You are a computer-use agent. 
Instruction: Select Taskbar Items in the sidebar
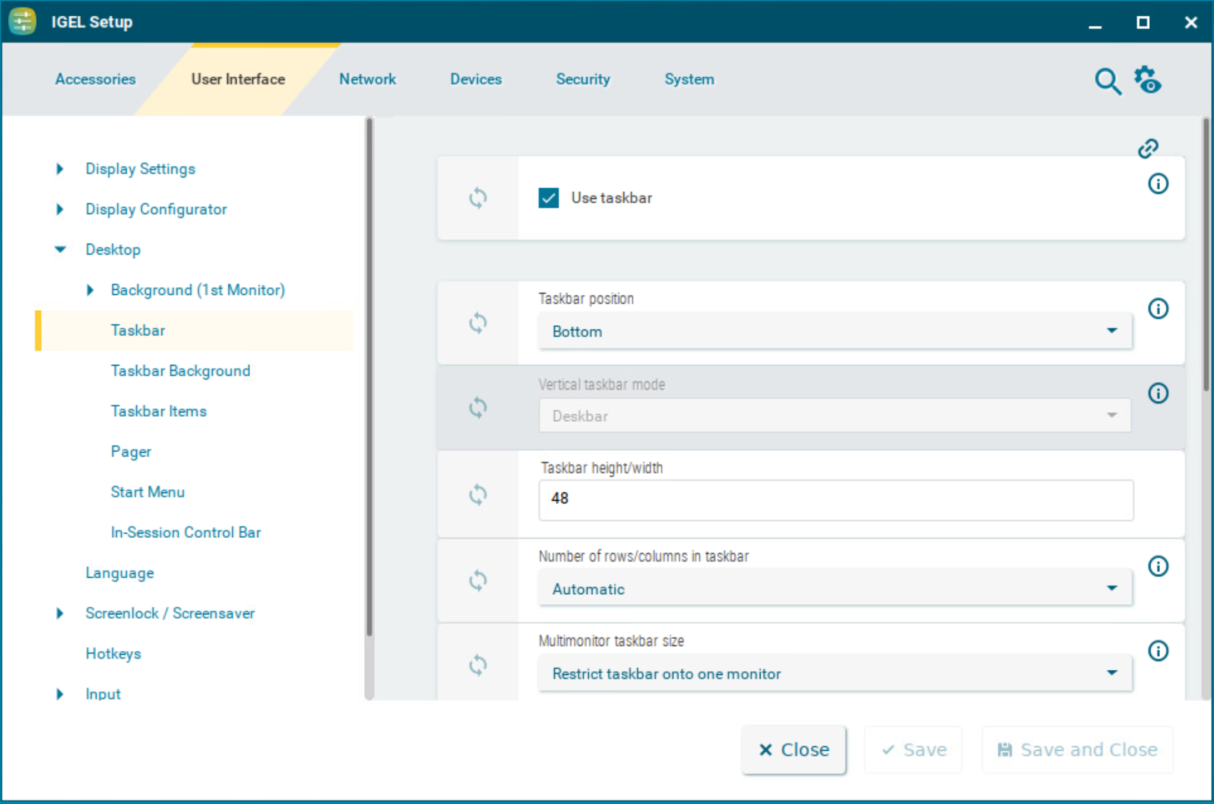tap(159, 411)
